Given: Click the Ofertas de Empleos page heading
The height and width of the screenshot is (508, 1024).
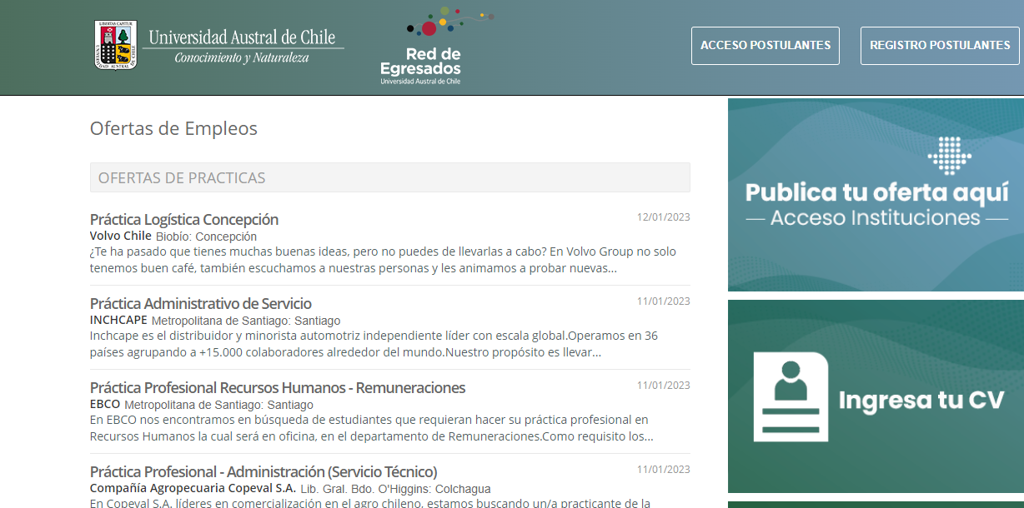Looking at the screenshot, I should (x=173, y=128).
